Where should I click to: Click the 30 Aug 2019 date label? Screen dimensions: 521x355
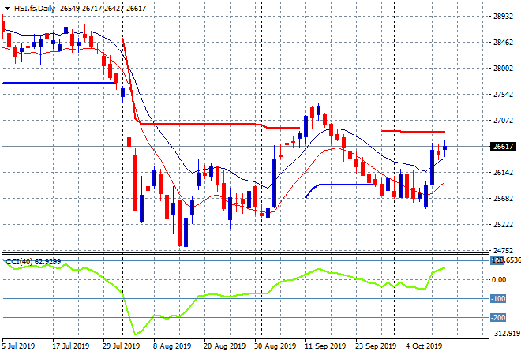275,346
